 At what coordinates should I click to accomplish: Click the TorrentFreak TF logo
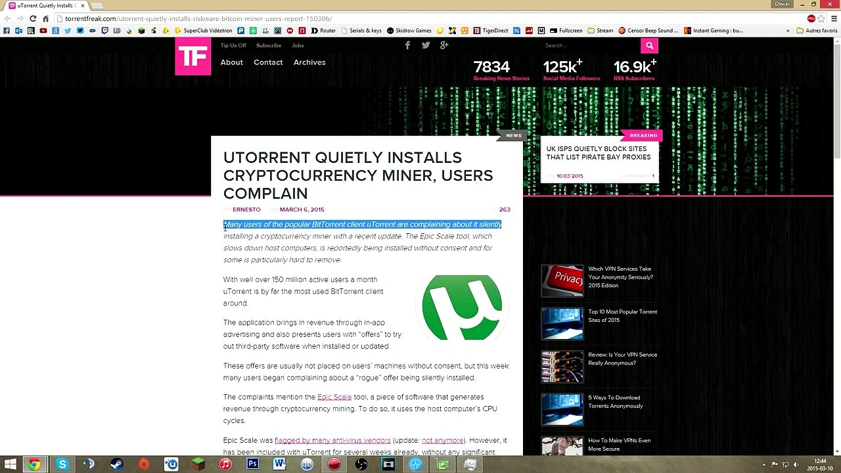[193, 56]
